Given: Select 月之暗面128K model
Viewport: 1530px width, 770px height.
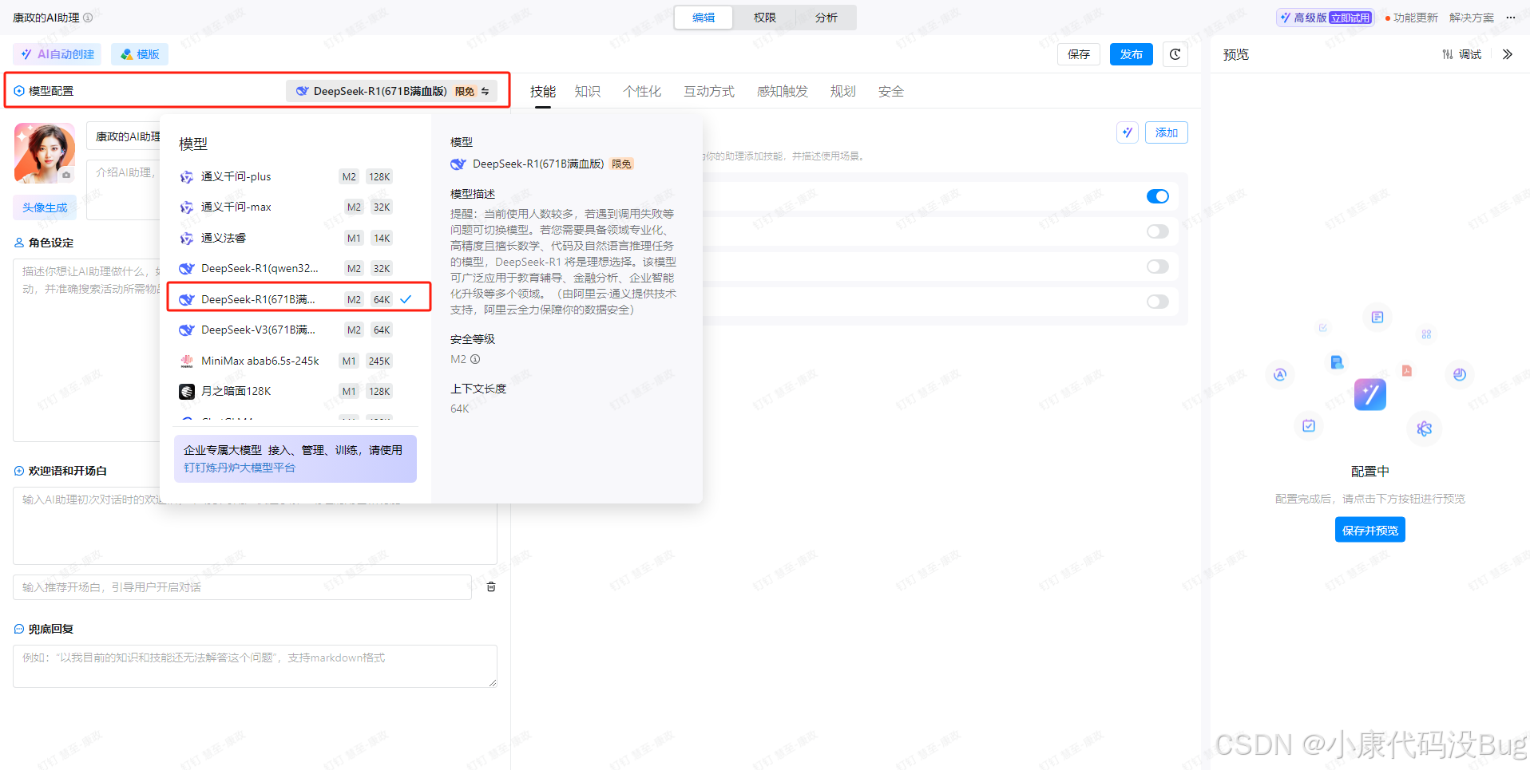Looking at the screenshot, I should [x=295, y=391].
